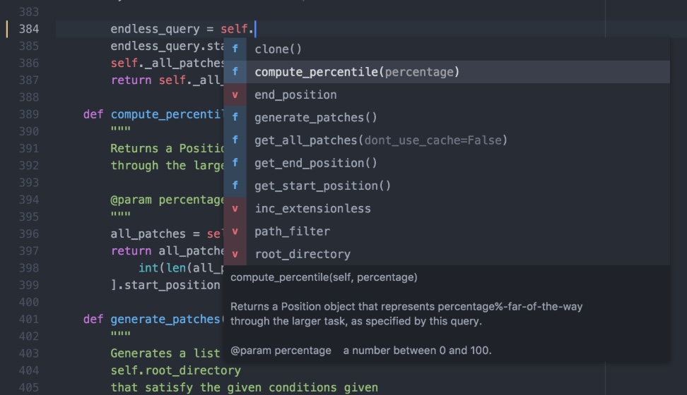Click the function icon beside generate_patches()
687x395 pixels.
[x=235, y=118]
